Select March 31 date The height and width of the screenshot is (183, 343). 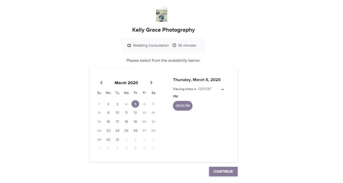(117, 140)
